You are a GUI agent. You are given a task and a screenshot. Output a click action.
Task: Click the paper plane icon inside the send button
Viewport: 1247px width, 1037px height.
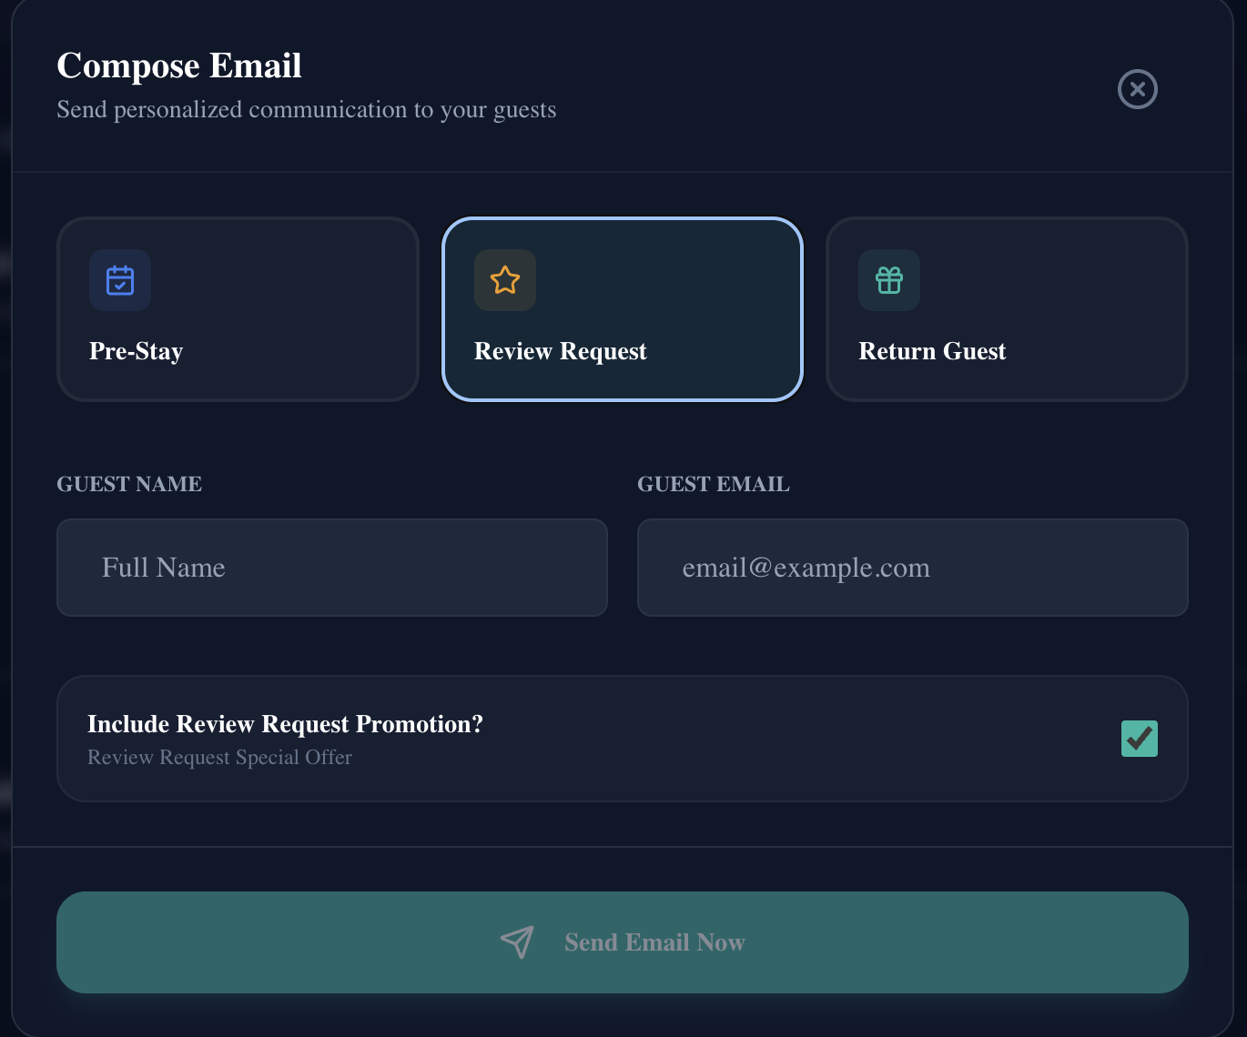pos(517,942)
